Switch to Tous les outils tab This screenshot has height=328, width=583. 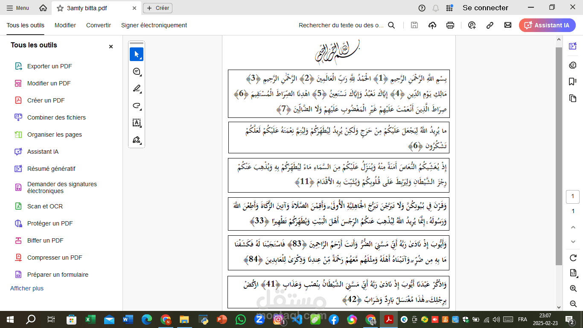click(25, 25)
